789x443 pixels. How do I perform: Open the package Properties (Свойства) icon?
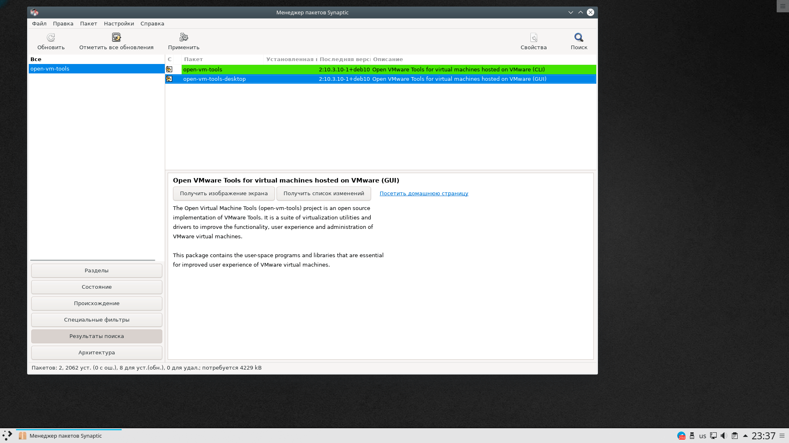[x=533, y=38]
